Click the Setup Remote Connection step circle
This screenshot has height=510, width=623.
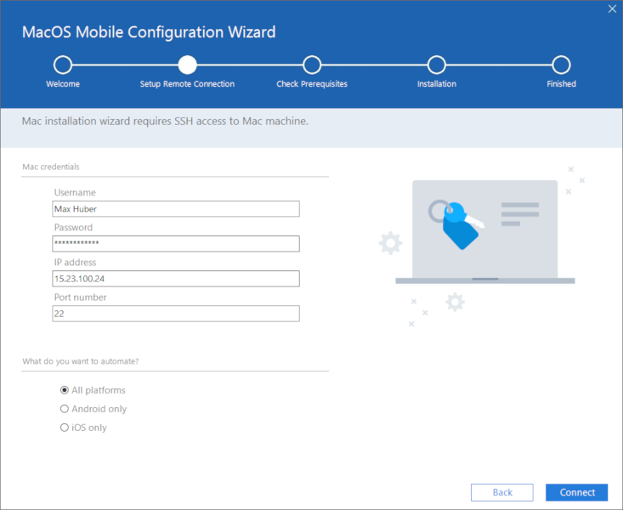(188, 65)
